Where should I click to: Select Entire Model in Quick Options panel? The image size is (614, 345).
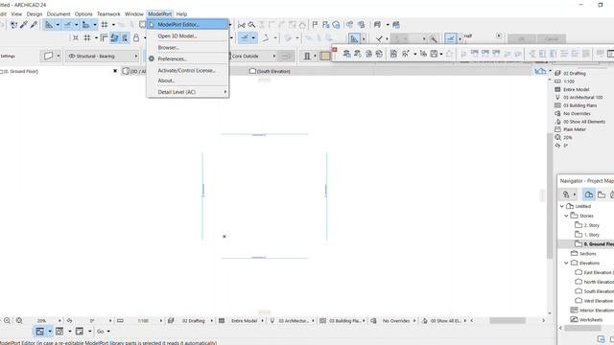coord(576,89)
